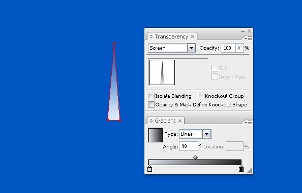Click the gradient fill swatch

156,135
